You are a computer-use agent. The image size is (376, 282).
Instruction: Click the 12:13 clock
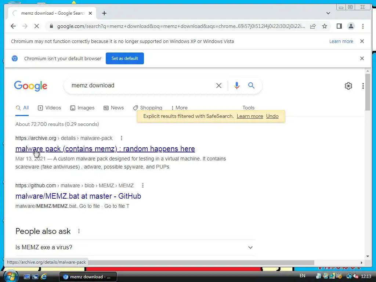coord(366,276)
